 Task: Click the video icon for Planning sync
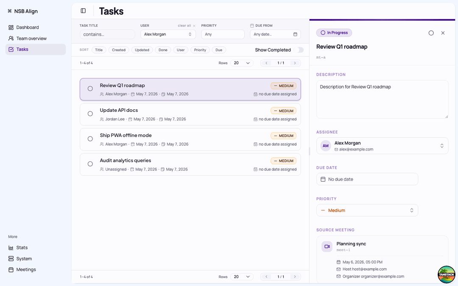pos(327,247)
